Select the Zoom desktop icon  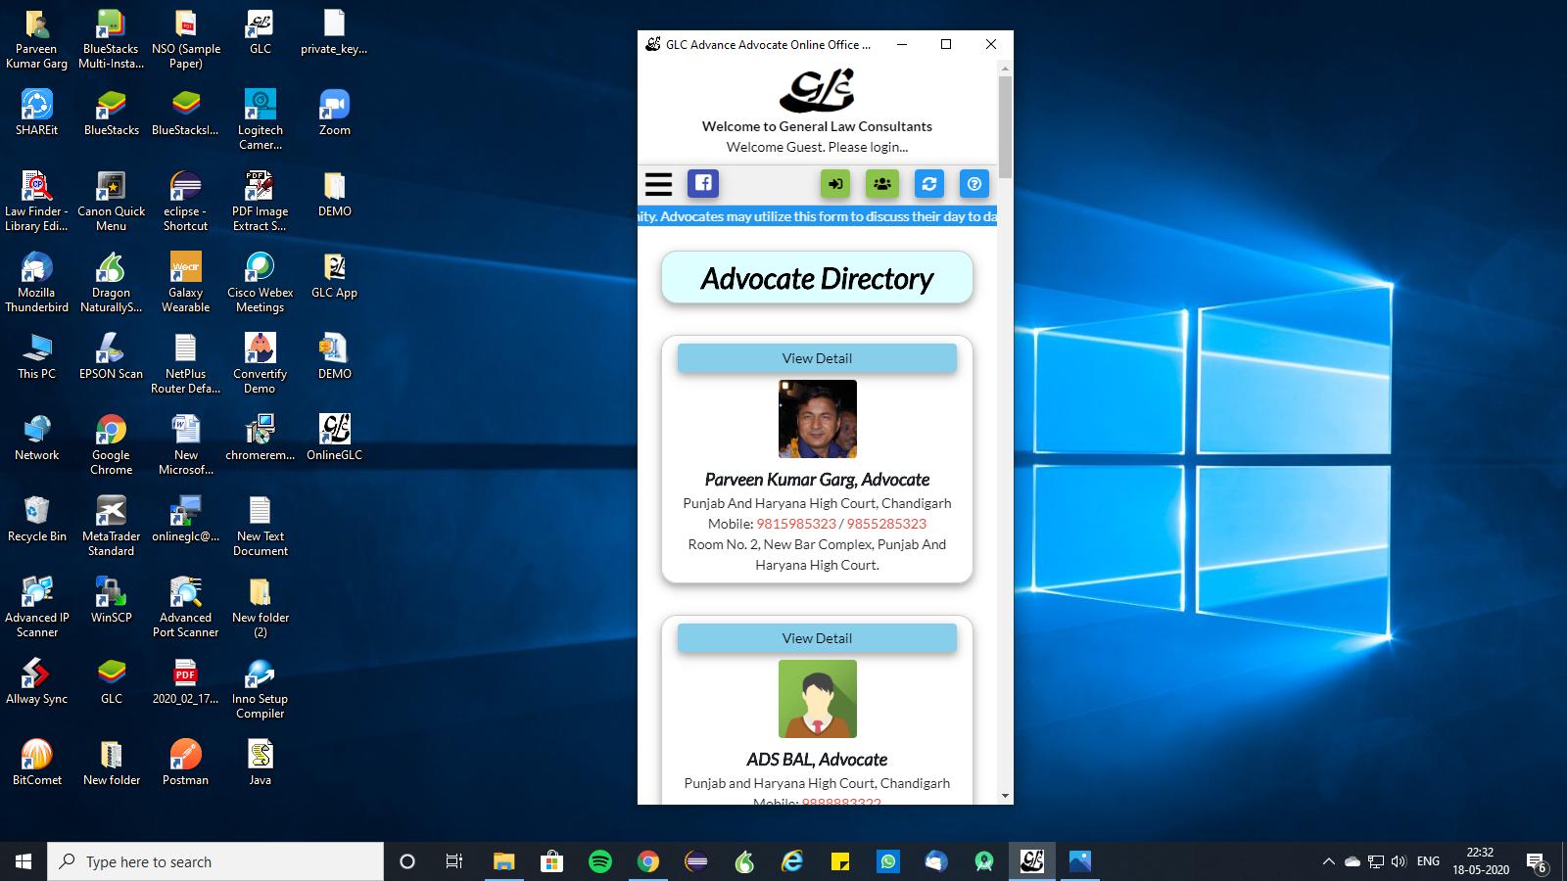click(334, 112)
